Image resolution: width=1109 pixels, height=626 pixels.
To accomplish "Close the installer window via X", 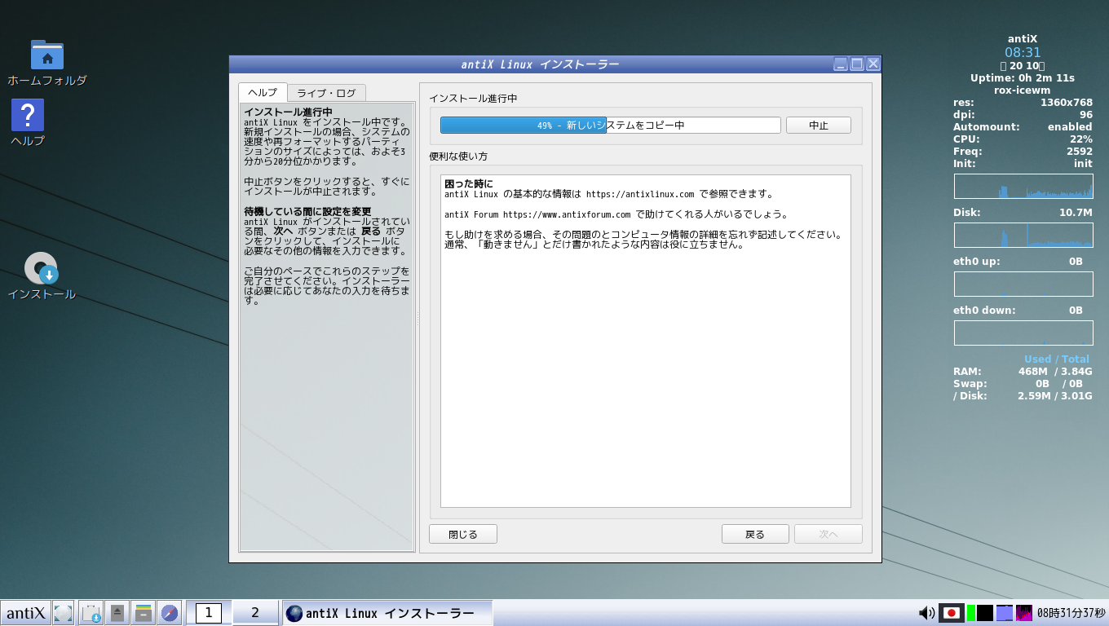I will coord(873,64).
